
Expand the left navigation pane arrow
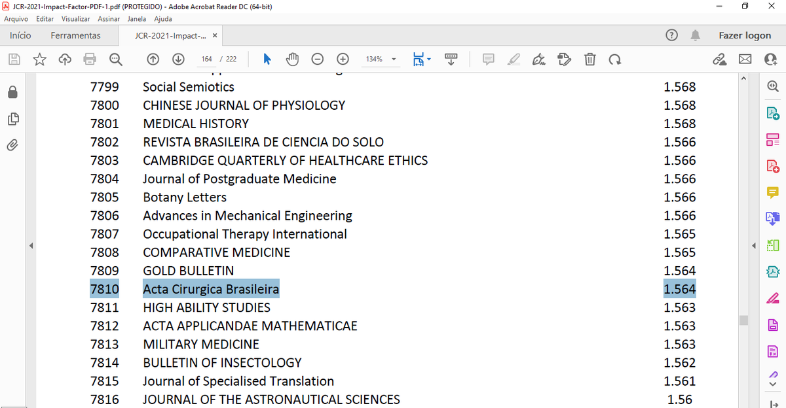click(31, 246)
